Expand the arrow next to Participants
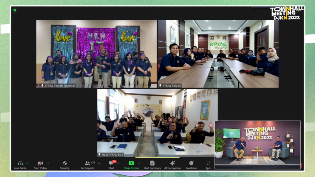 click(x=99, y=163)
